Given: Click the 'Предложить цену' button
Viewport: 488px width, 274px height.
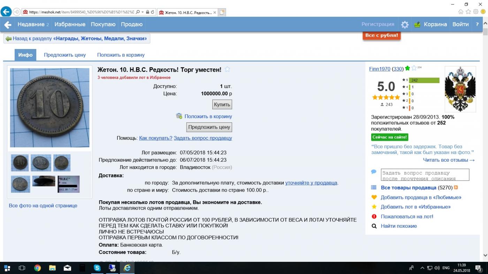Looking at the screenshot, I should point(209,127).
